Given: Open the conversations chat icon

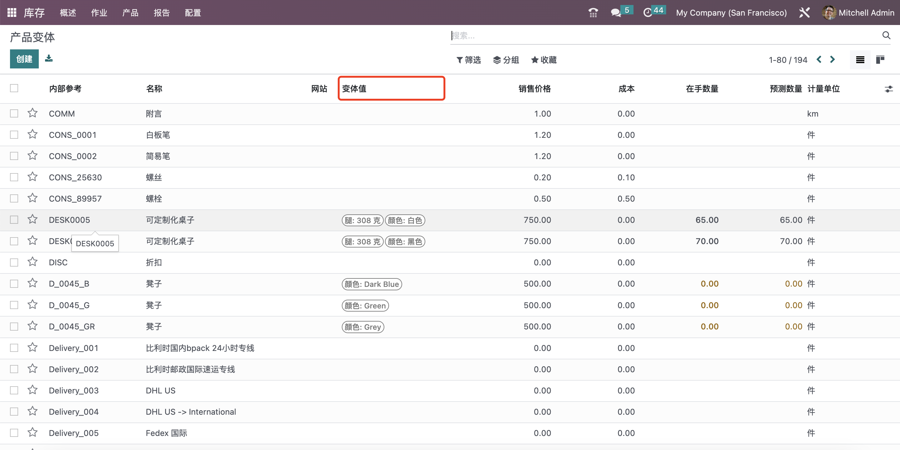Looking at the screenshot, I should [616, 12].
